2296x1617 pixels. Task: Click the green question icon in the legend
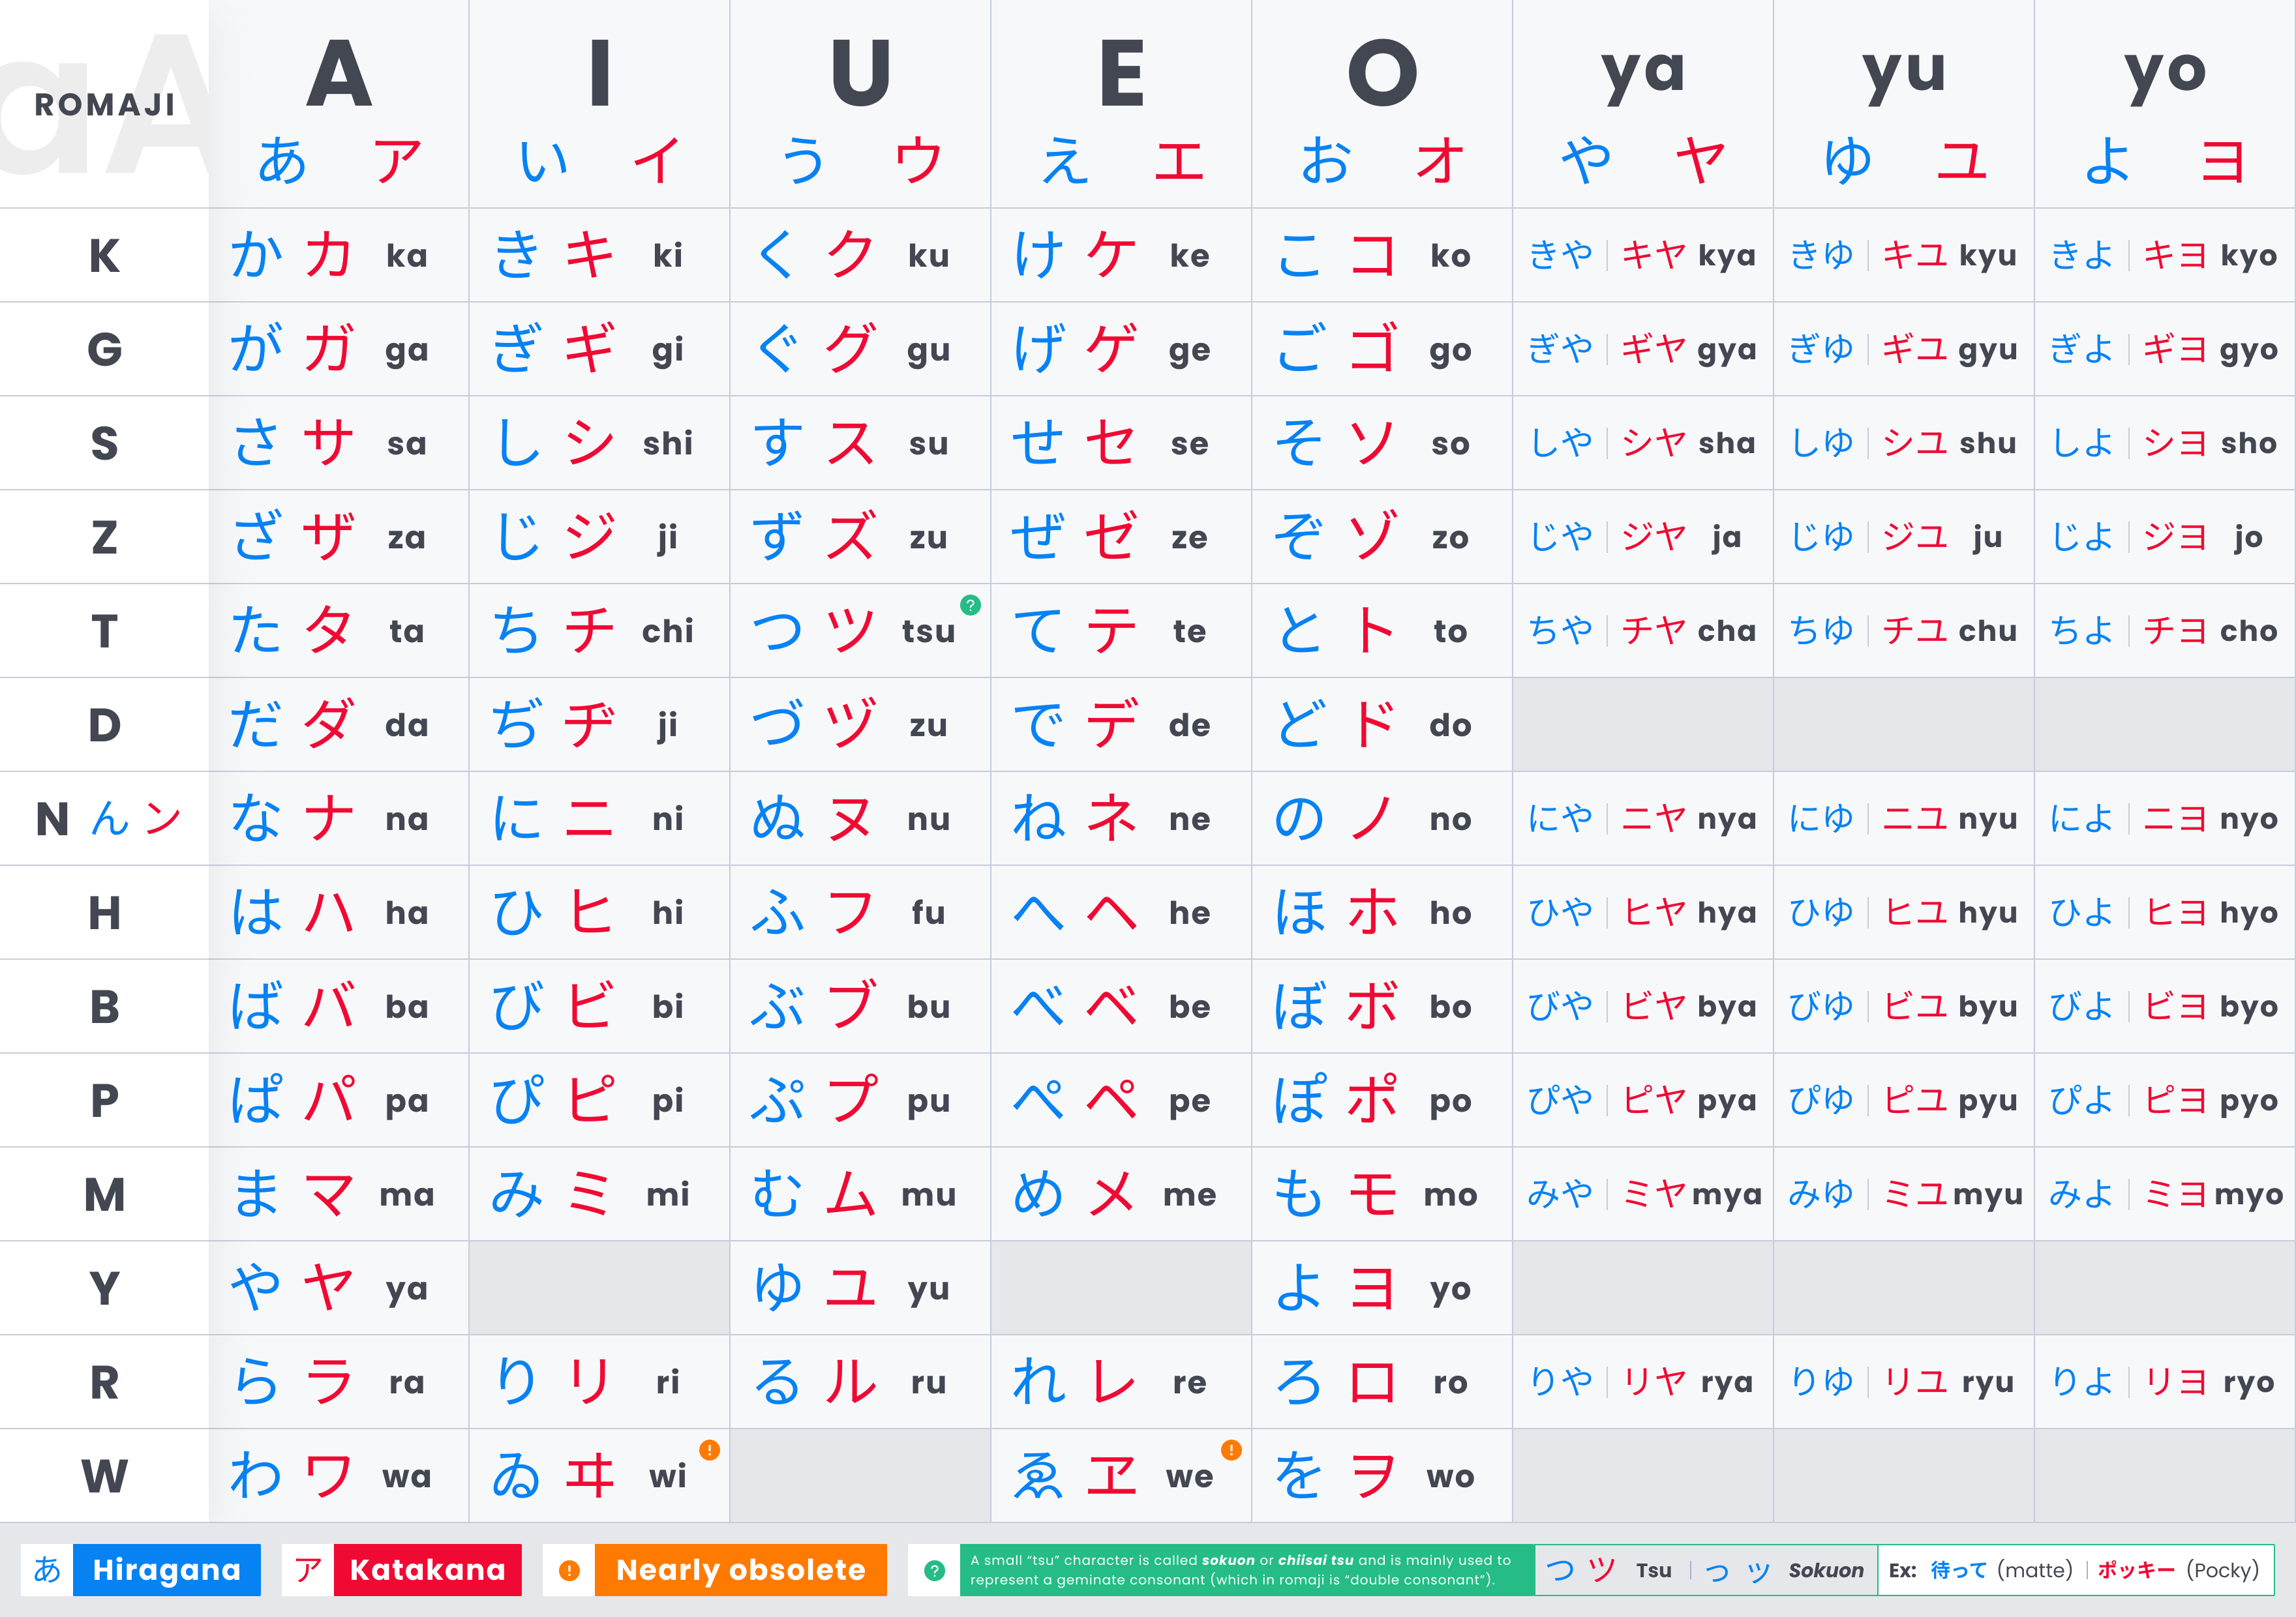934,1570
